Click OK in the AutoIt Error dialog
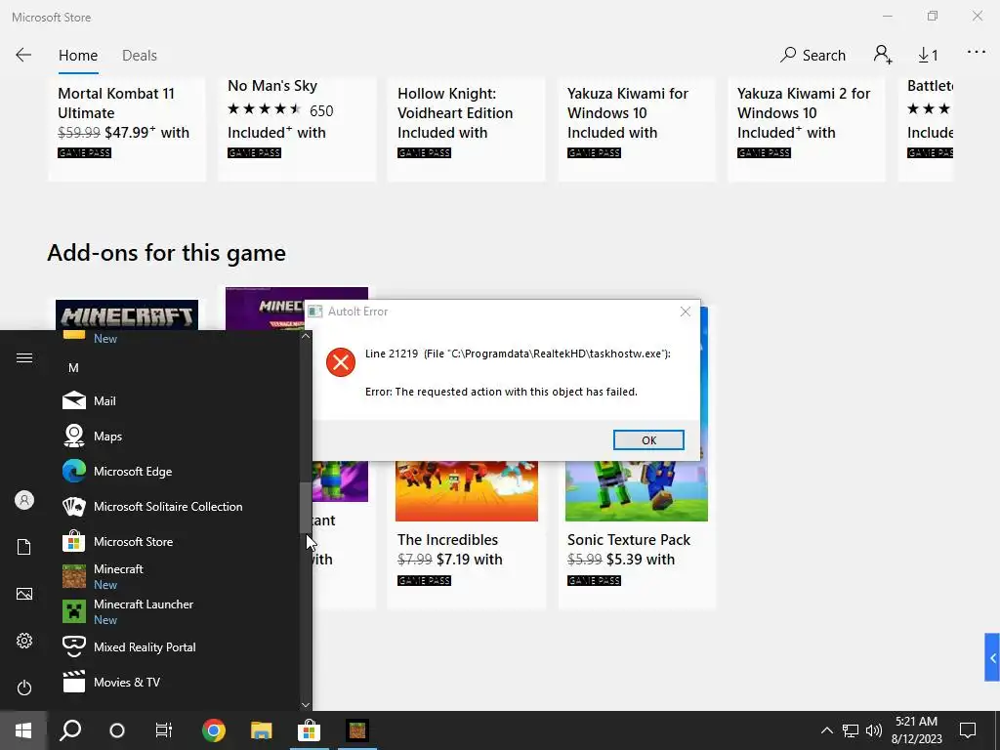 coord(648,440)
